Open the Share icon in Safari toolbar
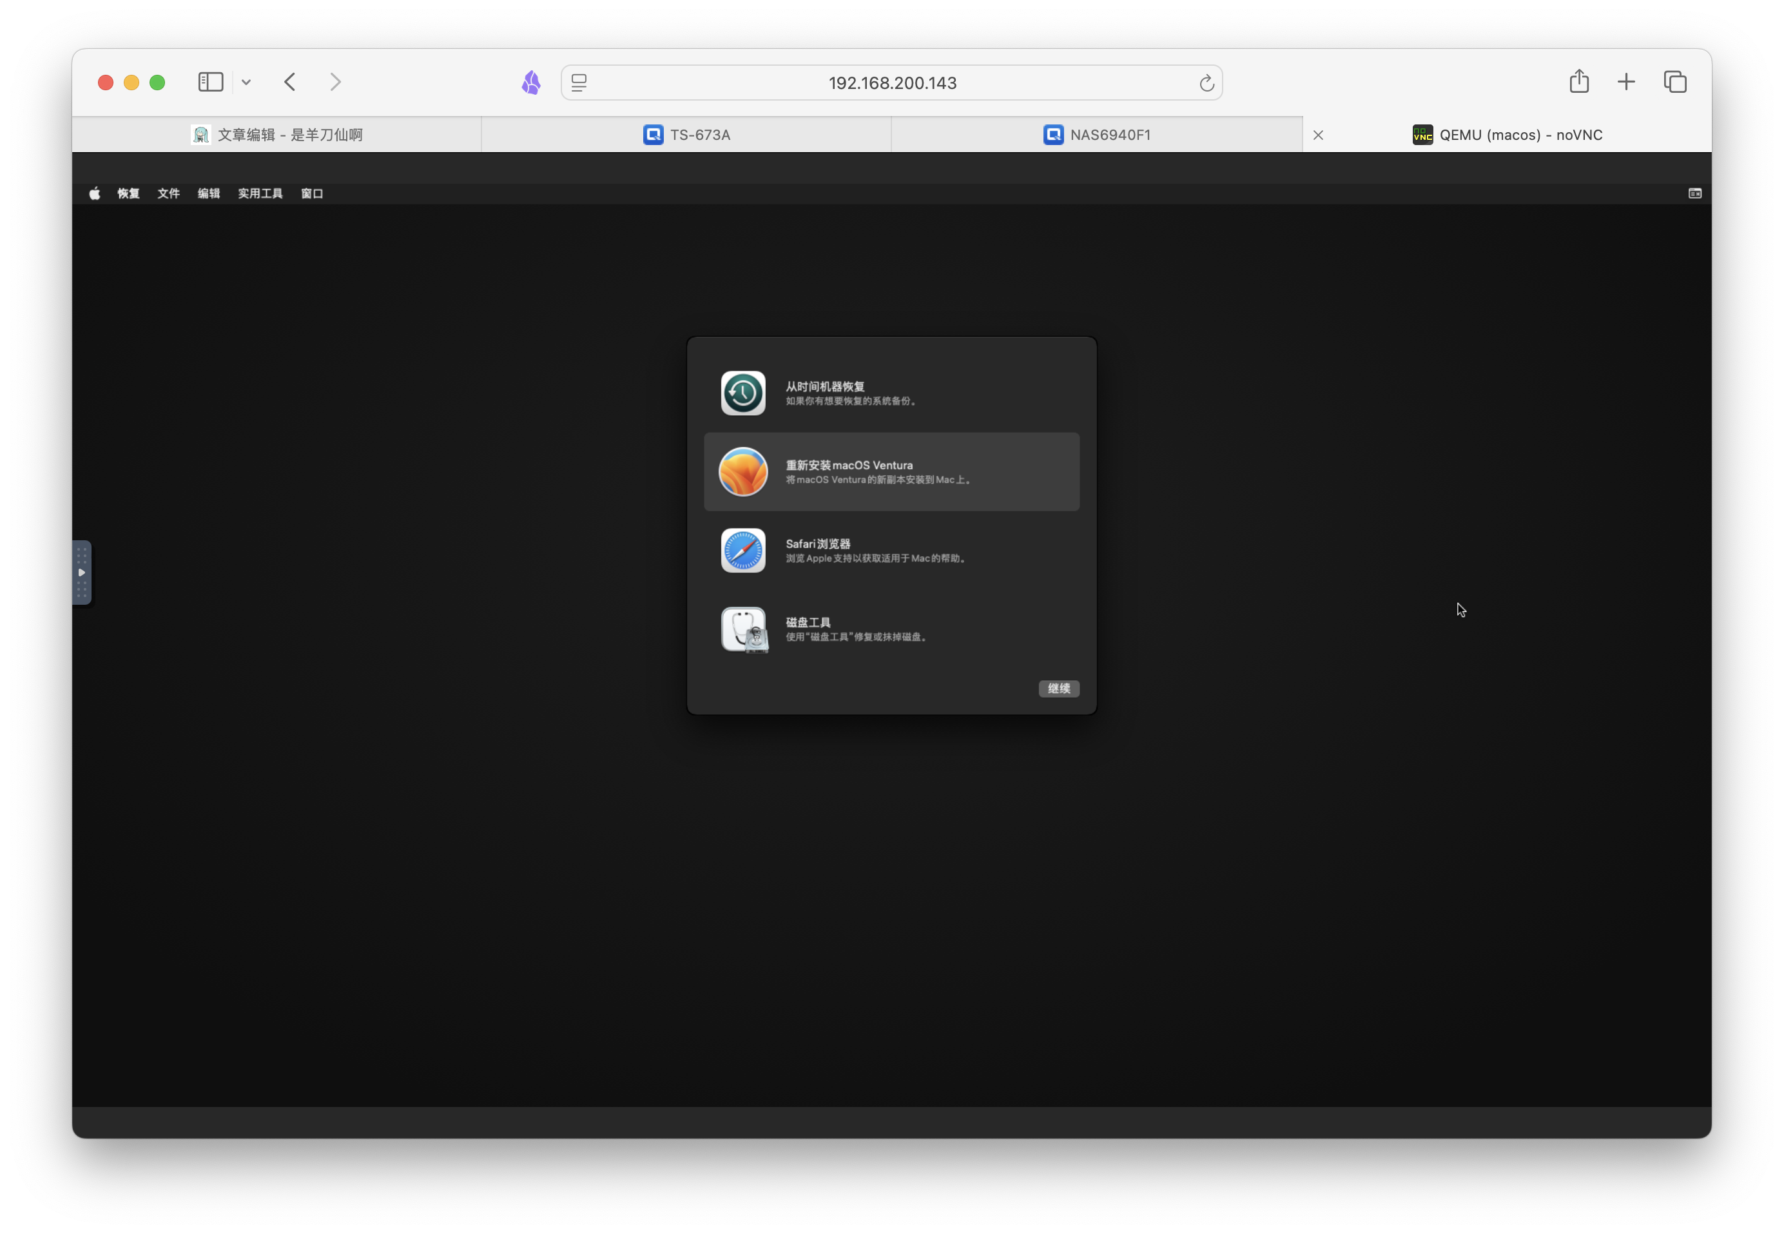This screenshot has height=1234, width=1784. (x=1578, y=81)
